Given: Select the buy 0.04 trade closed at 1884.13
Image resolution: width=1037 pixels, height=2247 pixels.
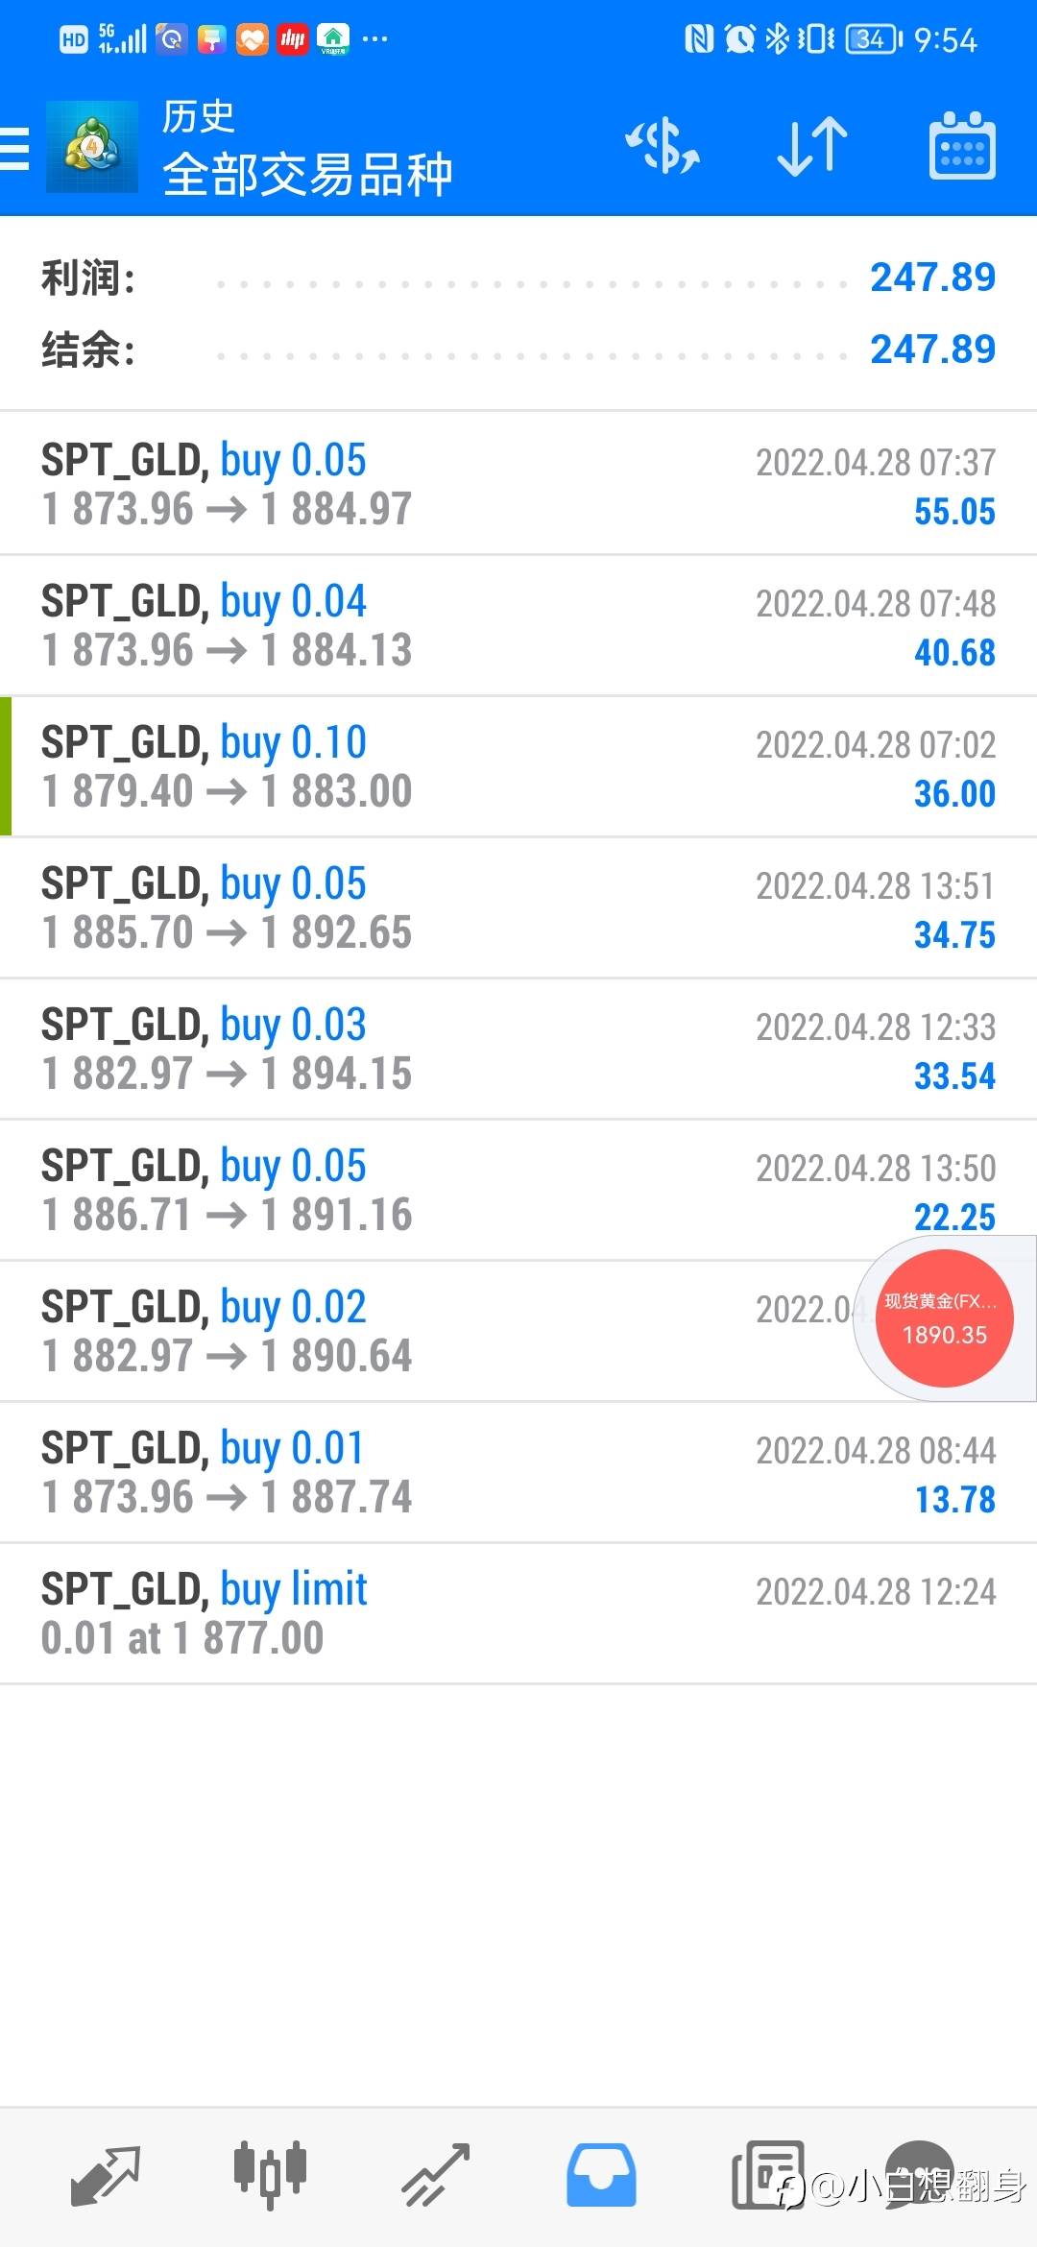Looking at the screenshot, I should click(x=518, y=625).
